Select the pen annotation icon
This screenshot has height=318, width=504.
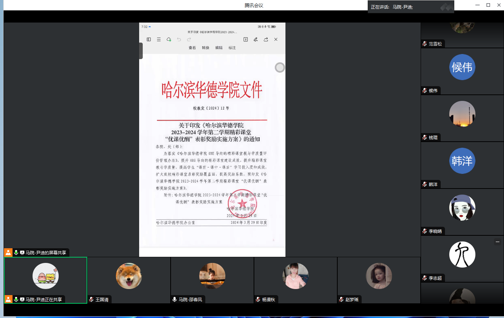pos(256,39)
